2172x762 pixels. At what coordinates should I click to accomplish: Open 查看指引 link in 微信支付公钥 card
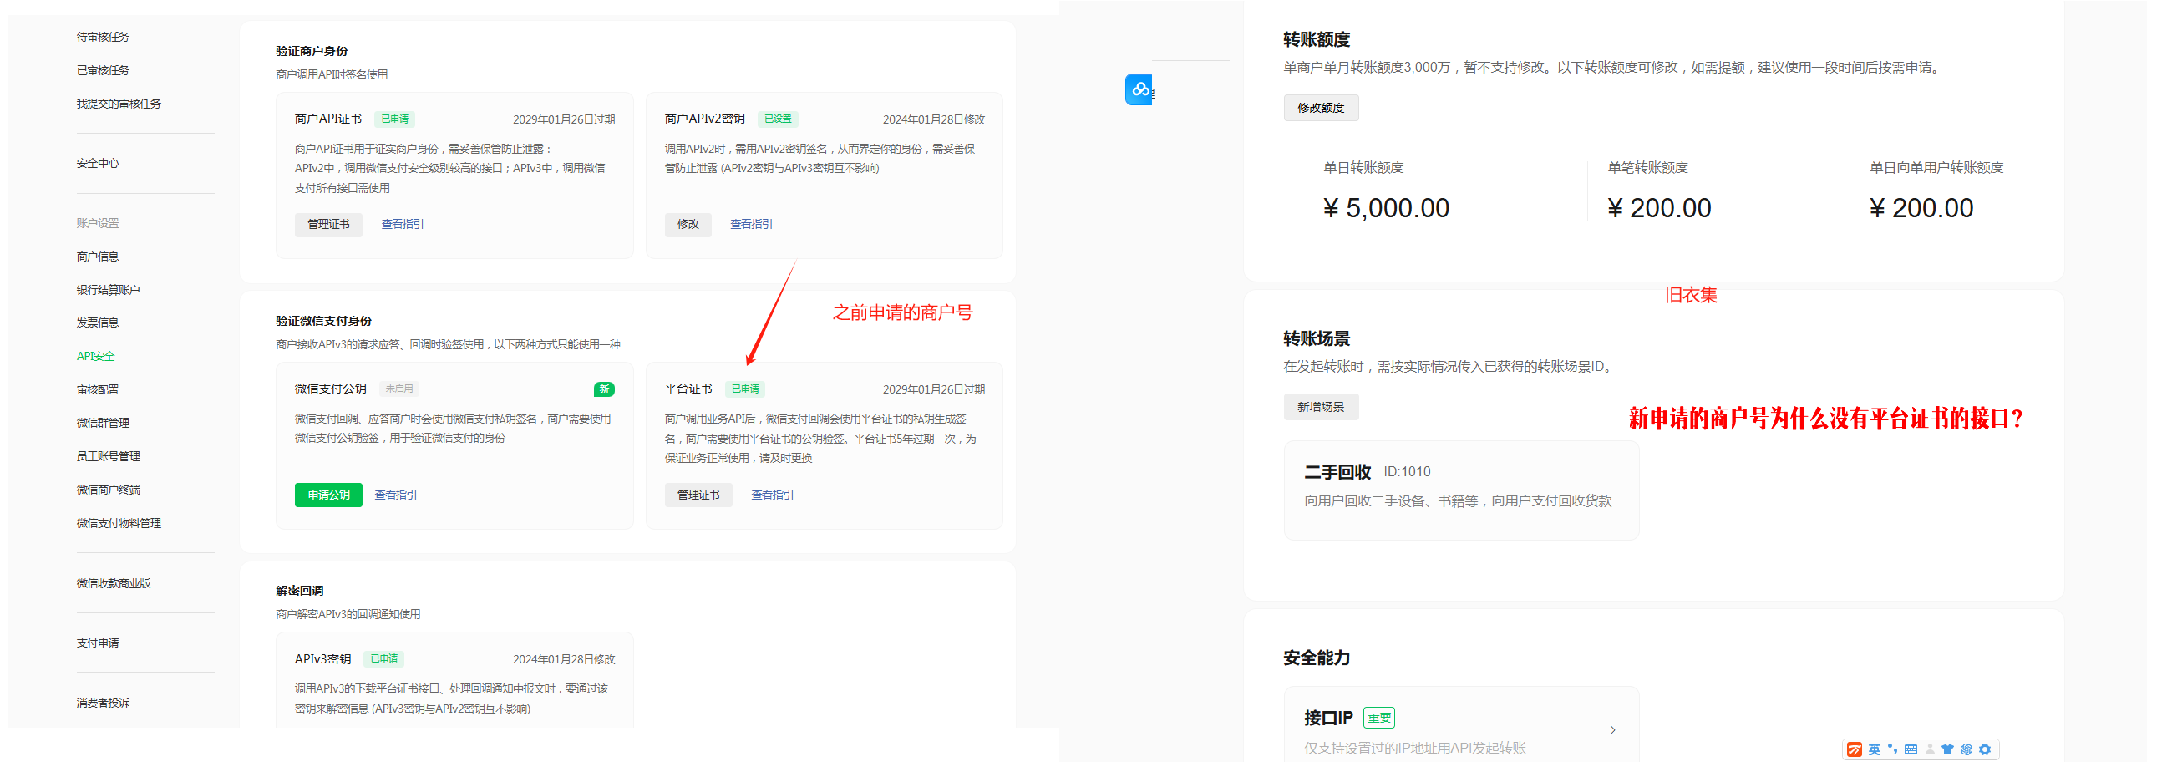pyautogui.click(x=395, y=495)
